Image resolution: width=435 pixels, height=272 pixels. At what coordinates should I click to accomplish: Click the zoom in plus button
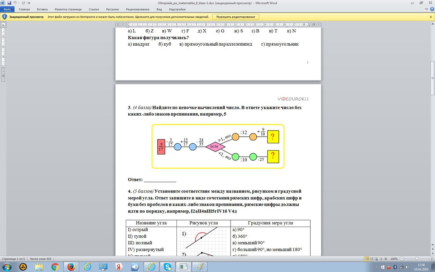(431, 259)
